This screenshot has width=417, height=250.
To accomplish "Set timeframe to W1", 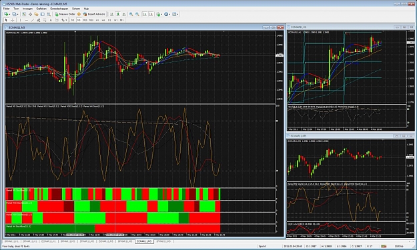I will click(x=115, y=20).
